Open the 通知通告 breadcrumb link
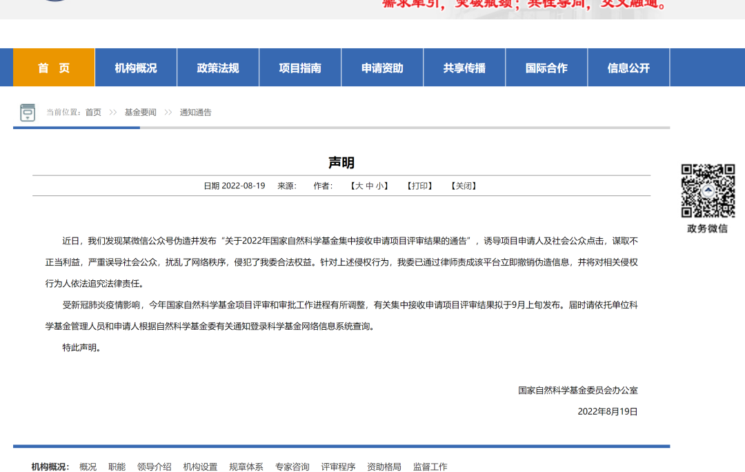The height and width of the screenshot is (472, 745). click(x=196, y=112)
